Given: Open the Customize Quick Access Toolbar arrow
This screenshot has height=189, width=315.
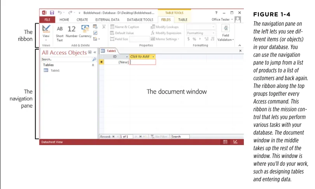Looking at the screenshot, I should [x=79, y=13].
